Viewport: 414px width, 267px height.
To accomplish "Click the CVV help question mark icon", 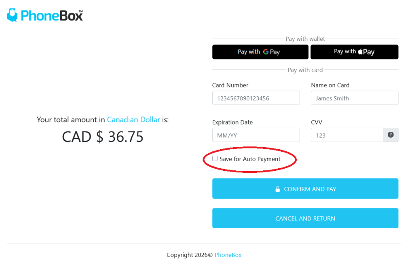I will pyautogui.click(x=391, y=135).
